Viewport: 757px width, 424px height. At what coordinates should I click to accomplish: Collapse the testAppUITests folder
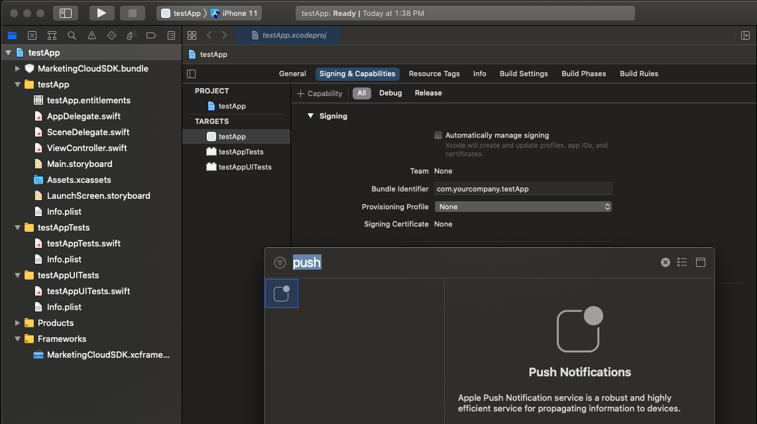click(17, 276)
